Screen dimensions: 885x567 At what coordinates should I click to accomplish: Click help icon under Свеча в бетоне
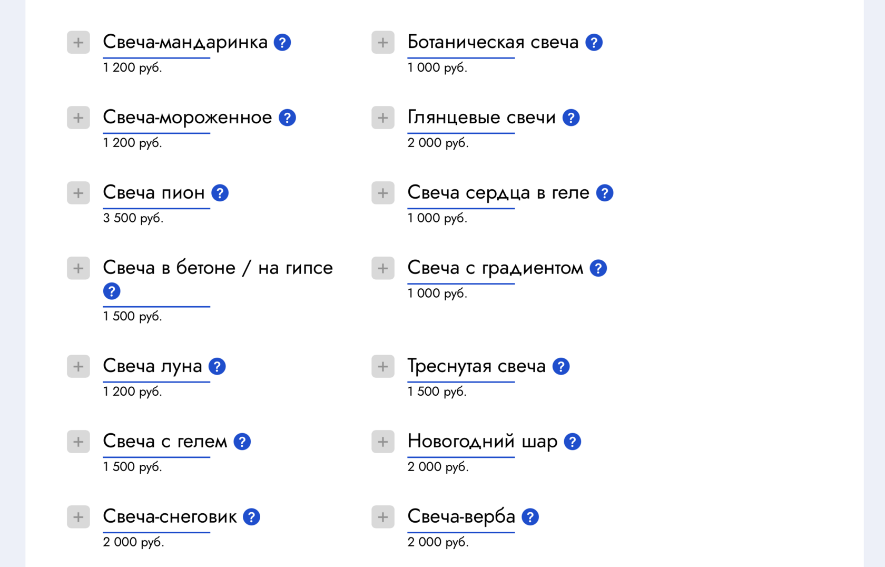(112, 291)
